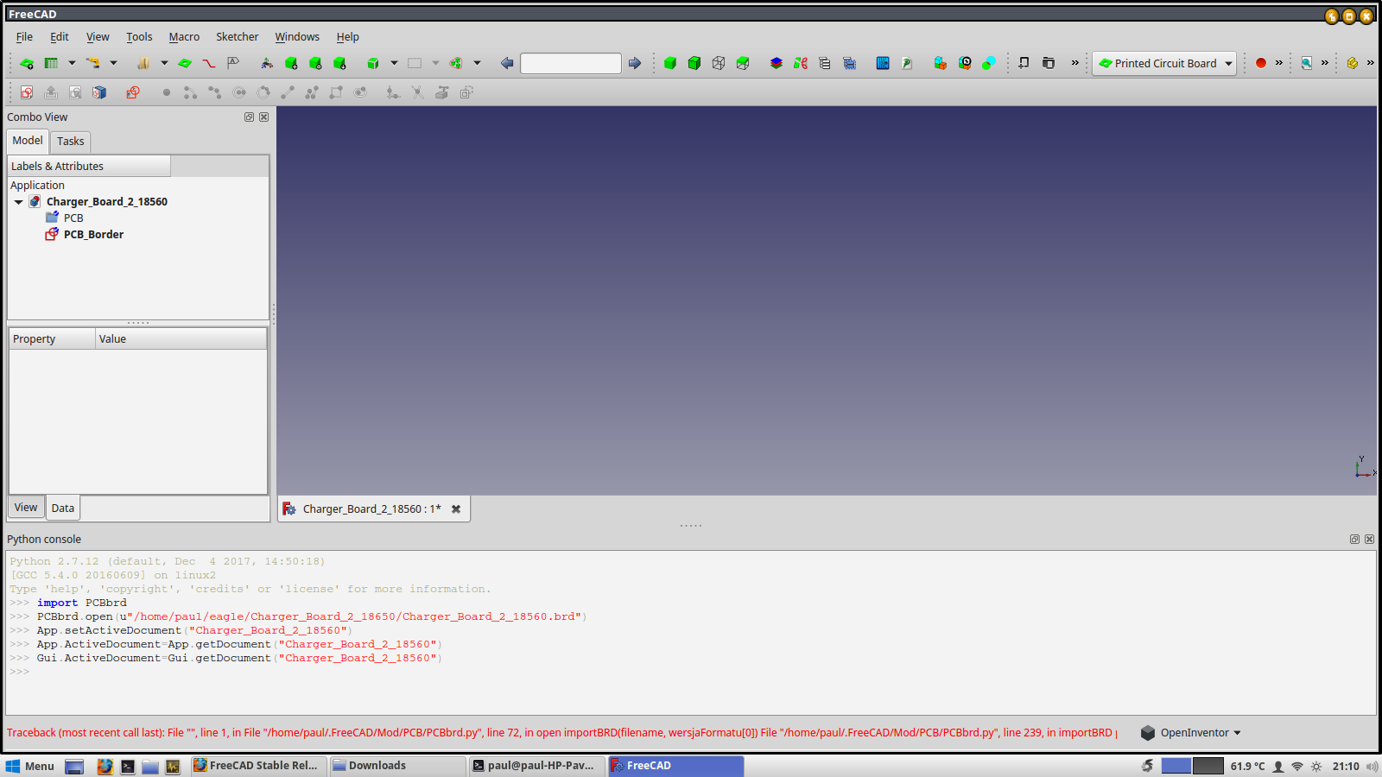Open the Windows menu
This screenshot has height=777, width=1382.
[x=297, y=37]
